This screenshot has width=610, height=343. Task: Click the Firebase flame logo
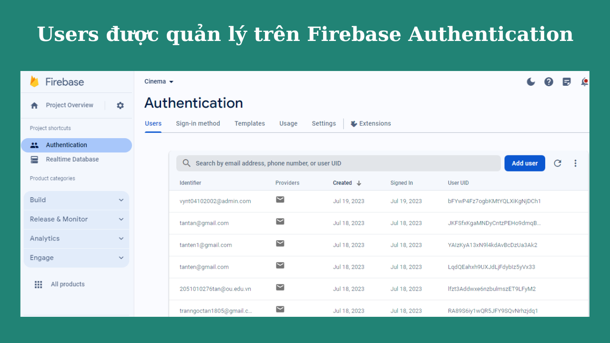(34, 81)
